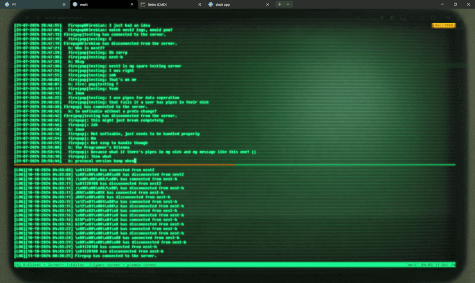Viewport: 475px width, 283px height.
Task: Click line 'Firepup@Firebian: I just had an idea'
Action: [x=109, y=25]
